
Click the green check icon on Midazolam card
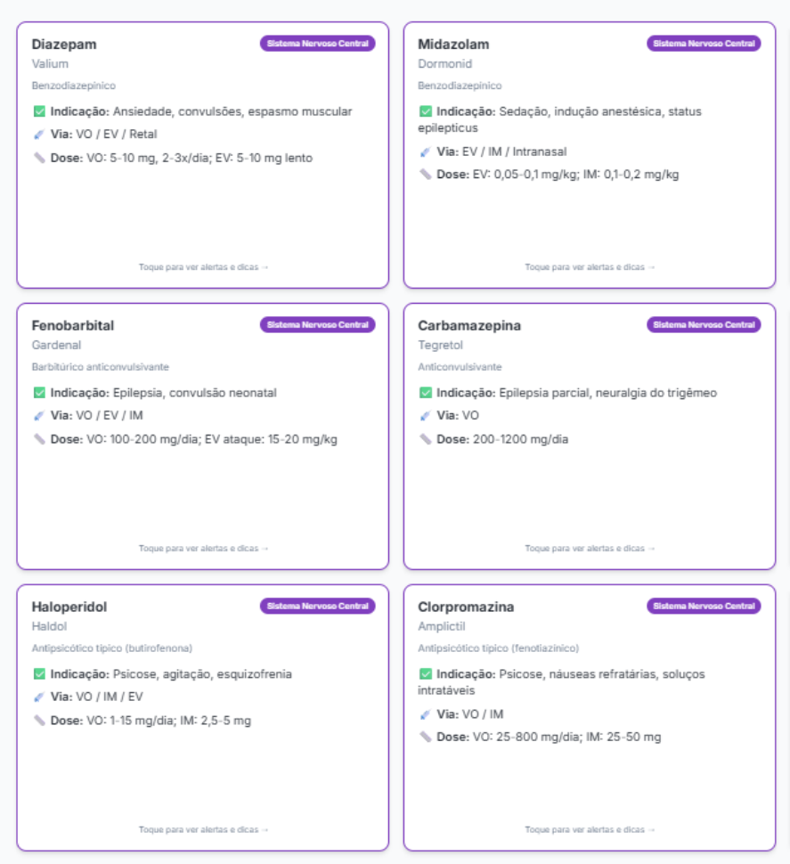click(426, 111)
